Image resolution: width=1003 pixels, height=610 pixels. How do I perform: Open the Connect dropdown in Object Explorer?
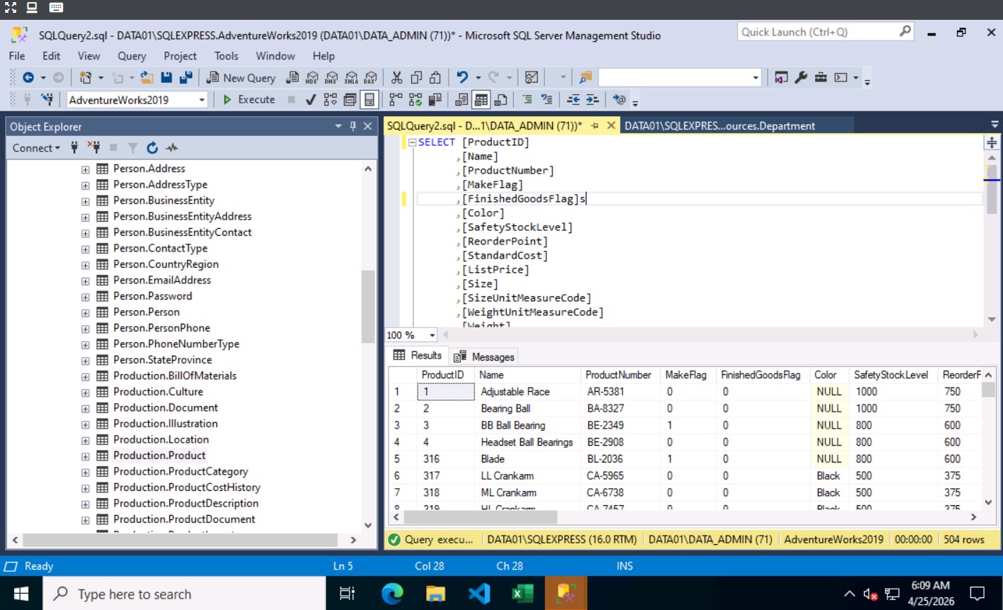[35, 148]
